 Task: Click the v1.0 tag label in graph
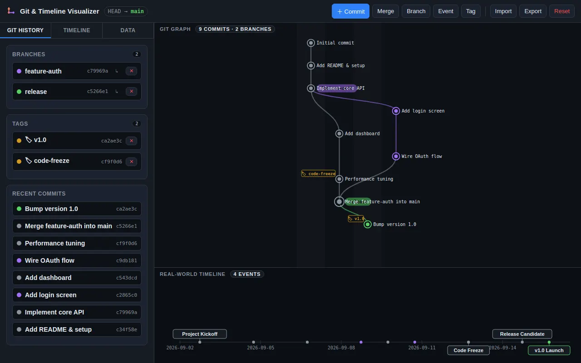tap(356, 219)
